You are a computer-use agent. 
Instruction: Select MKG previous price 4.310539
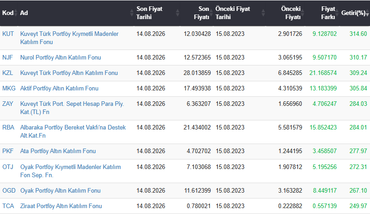[290, 89]
